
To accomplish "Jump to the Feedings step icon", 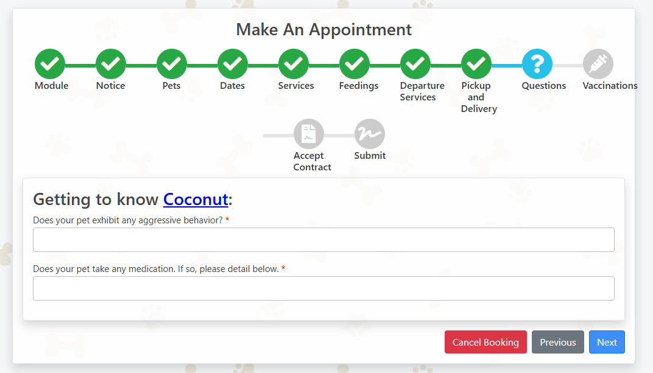I will click(355, 64).
